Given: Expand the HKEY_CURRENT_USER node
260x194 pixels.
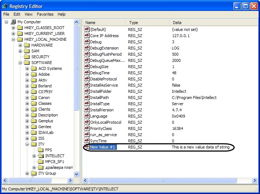Looking at the screenshot, I should point(13,33).
